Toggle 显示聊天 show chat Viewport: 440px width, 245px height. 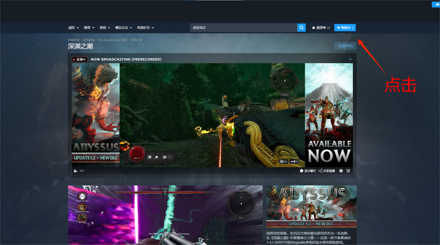pyautogui.click(x=308, y=171)
